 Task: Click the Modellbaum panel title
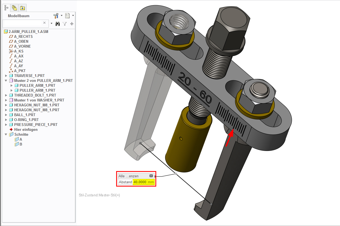pyautogui.click(x=19, y=16)
